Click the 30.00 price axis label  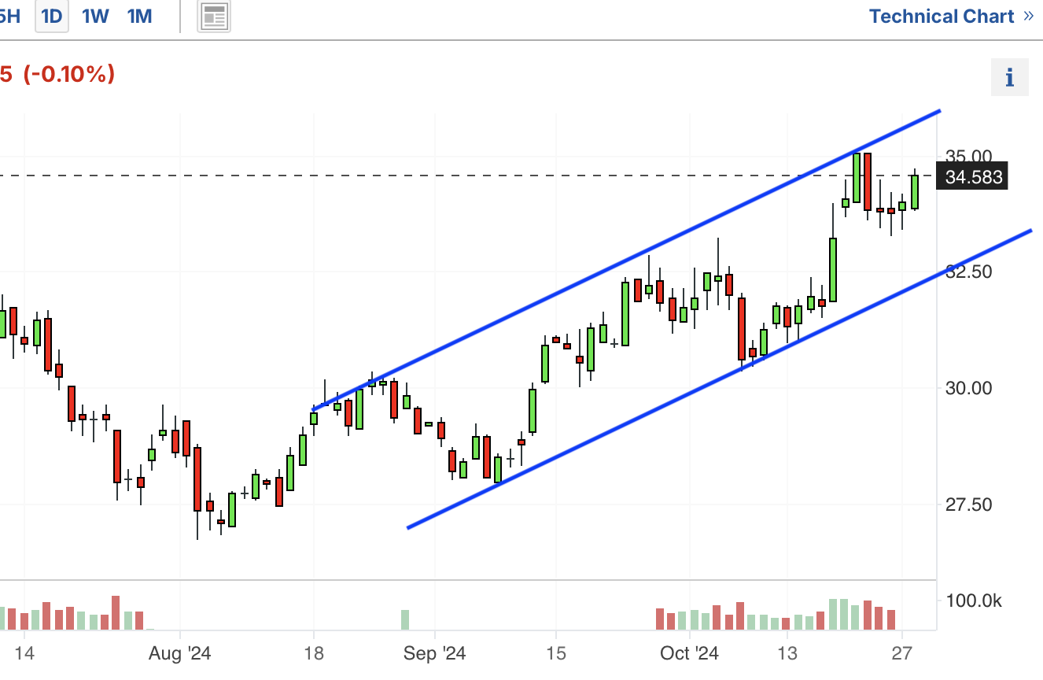tap(969, 388)
